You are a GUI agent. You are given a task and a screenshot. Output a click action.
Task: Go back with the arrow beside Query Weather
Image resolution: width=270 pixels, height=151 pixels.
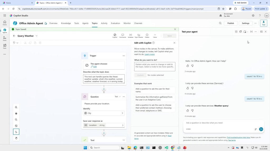pos(14,36)
